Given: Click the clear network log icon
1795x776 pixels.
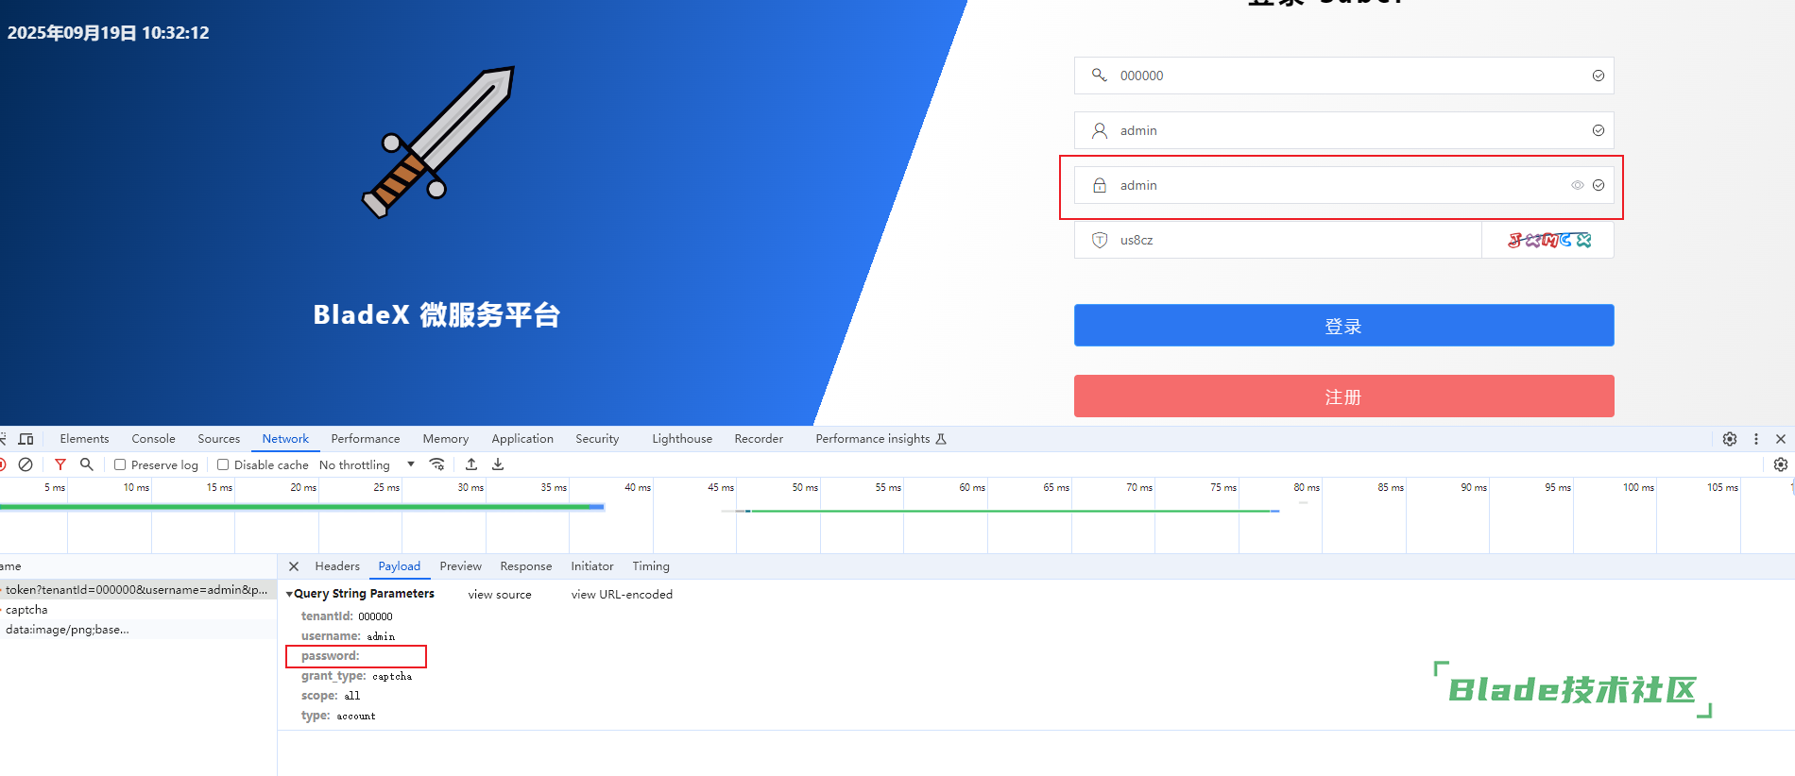Looking at the screenshot, I should tap(26, 464).
